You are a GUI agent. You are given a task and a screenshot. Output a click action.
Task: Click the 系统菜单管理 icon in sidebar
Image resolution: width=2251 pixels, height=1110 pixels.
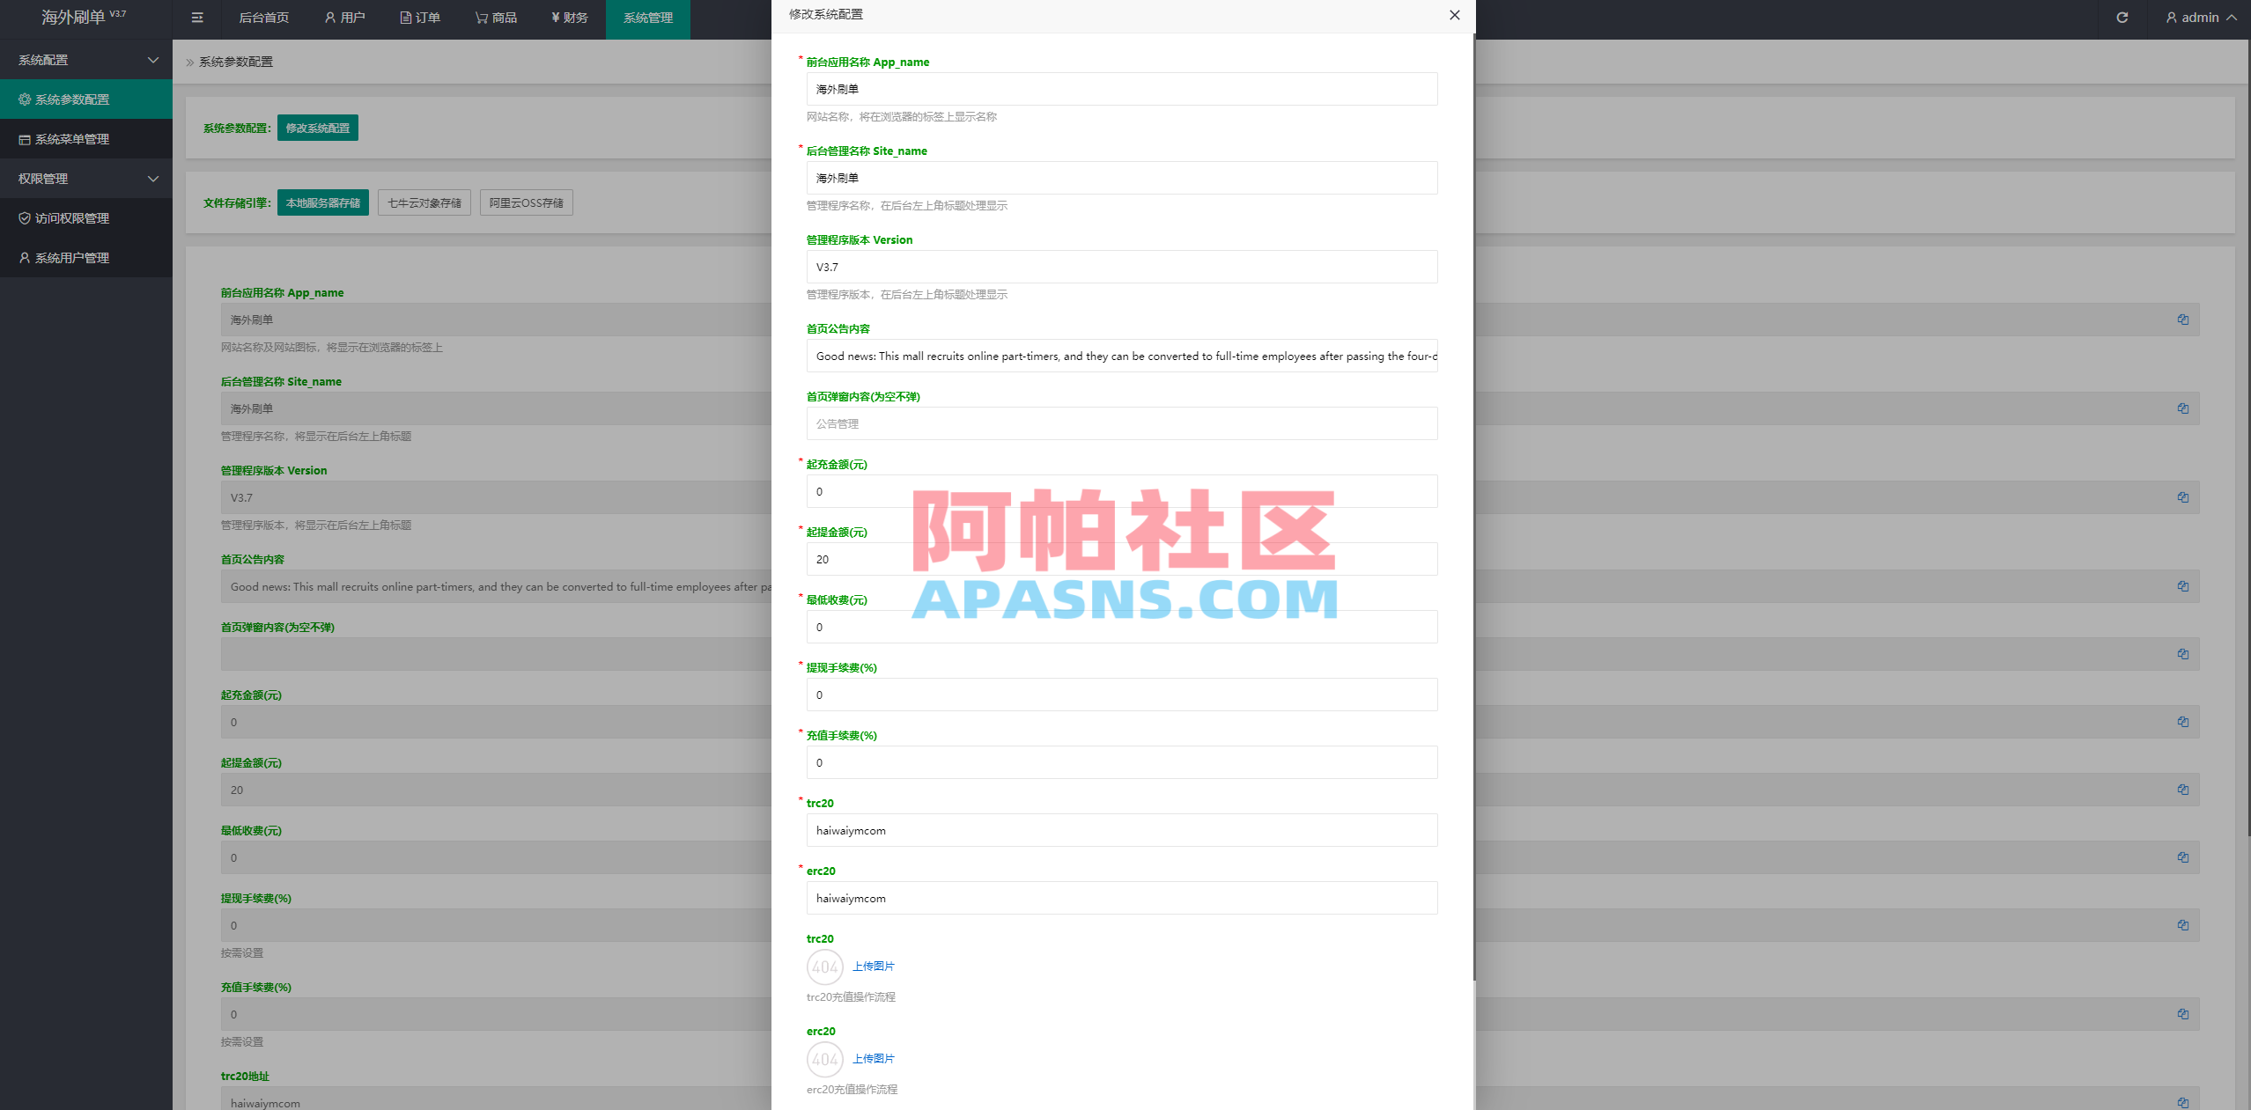(25, 139)
